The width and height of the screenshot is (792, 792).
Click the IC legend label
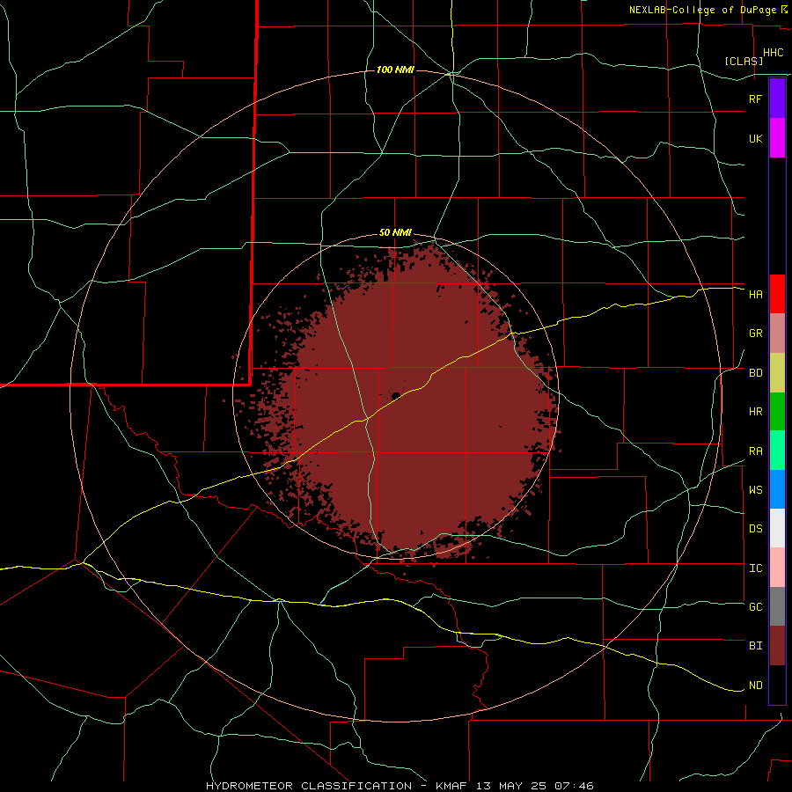pos(755,568)
